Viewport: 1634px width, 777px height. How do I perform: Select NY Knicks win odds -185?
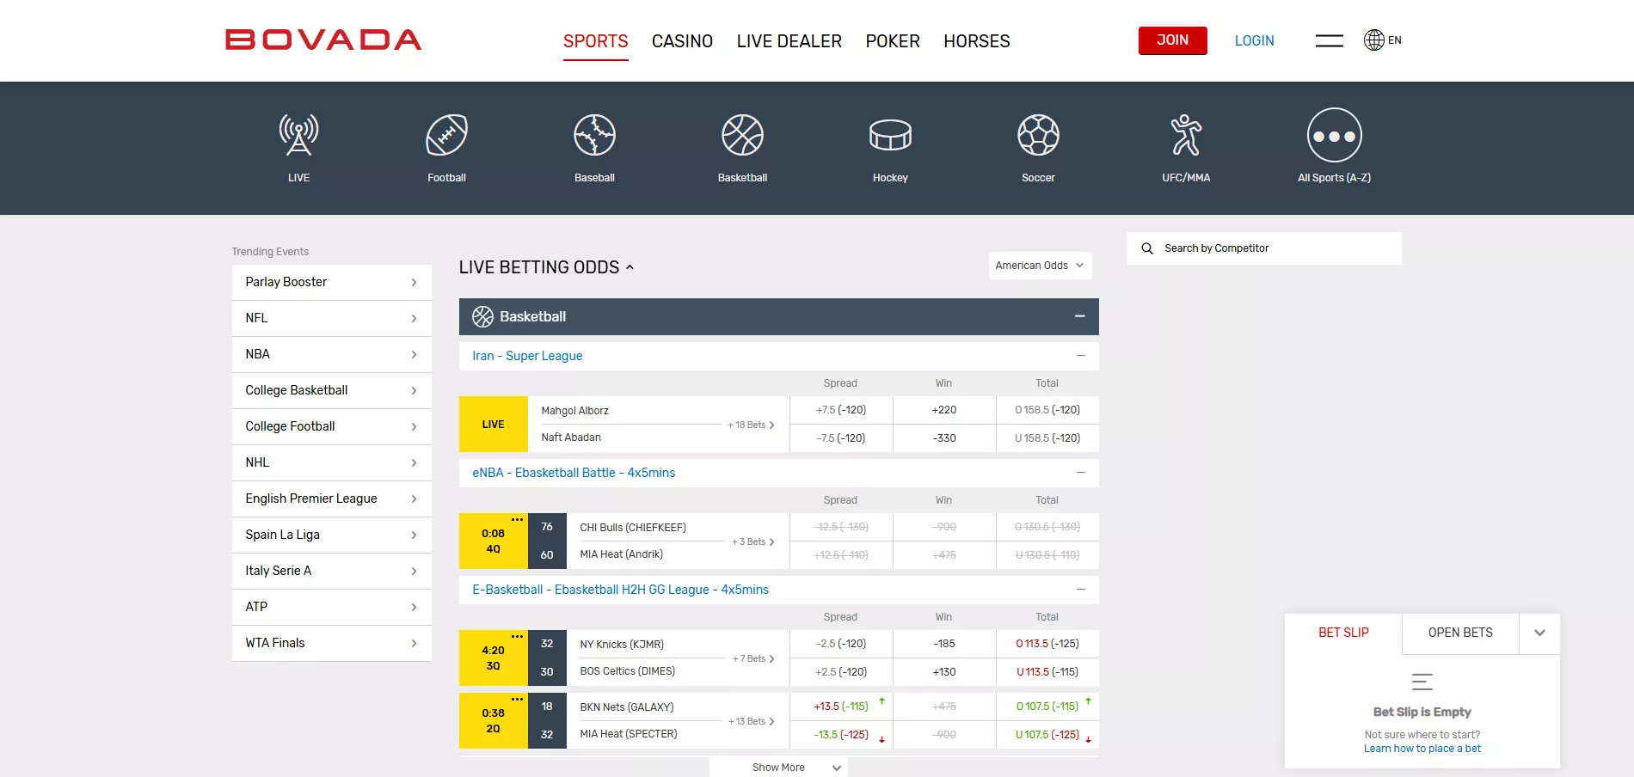[x=944, y=644]
